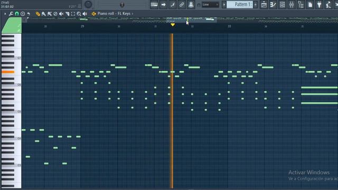
Task: Turn the round knob in top panel
Action: 88,4
